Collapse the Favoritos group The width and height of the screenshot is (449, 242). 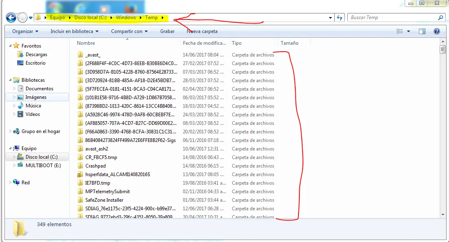click(10, 46)
